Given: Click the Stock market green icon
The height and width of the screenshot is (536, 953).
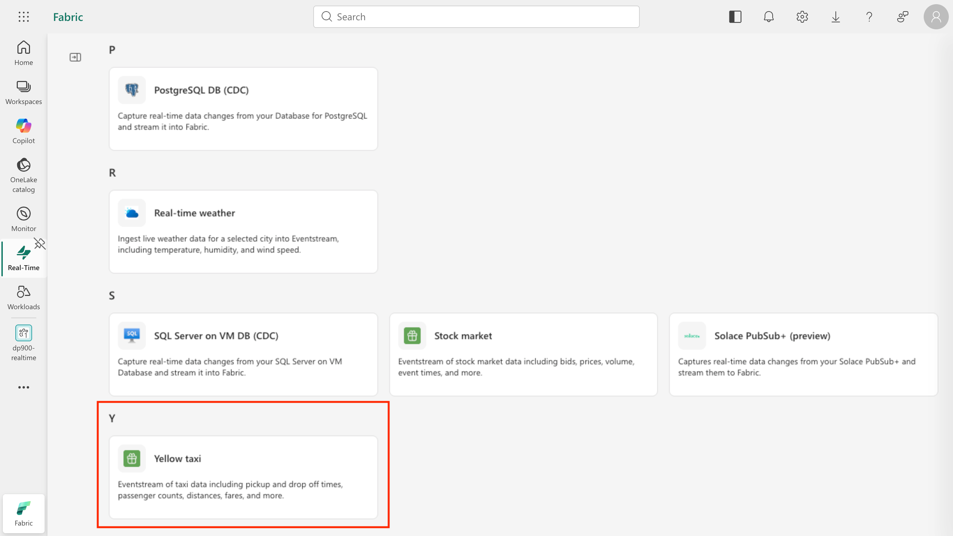Looking at the screenshot, I should (x=412, y=336).
